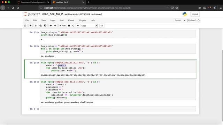Open the Help menu

pyautogui.click(x=93, y=20)
